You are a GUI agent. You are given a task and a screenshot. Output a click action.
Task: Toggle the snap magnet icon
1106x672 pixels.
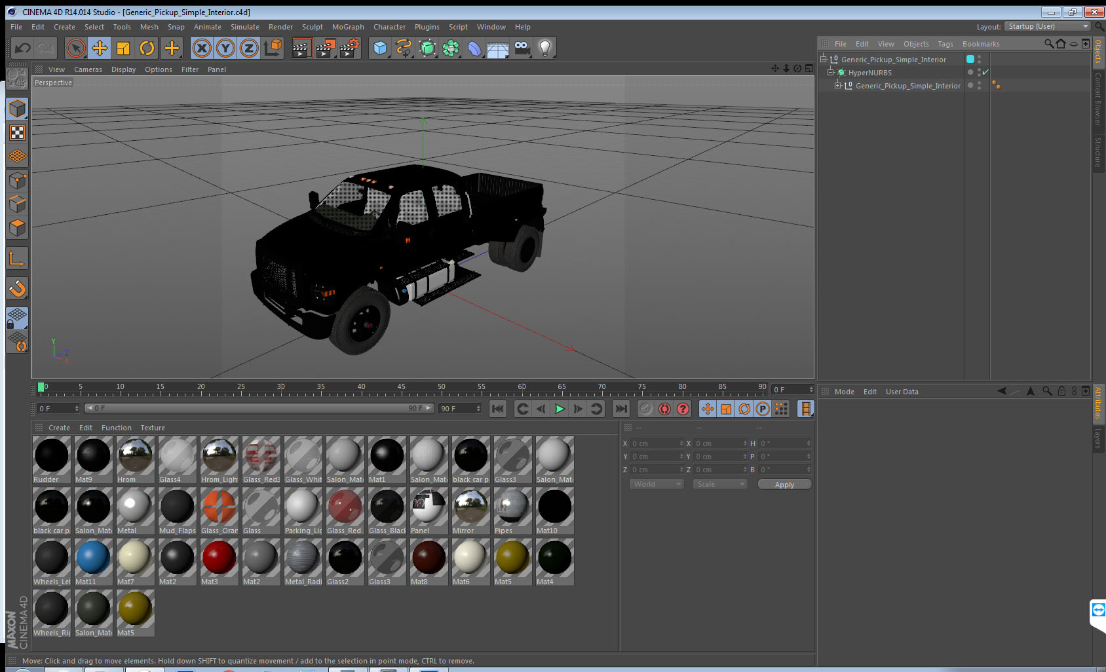tap(17, 288)
